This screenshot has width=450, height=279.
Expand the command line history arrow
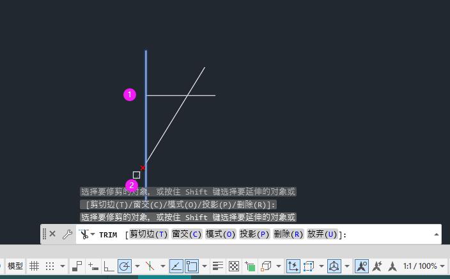point(437,234)
